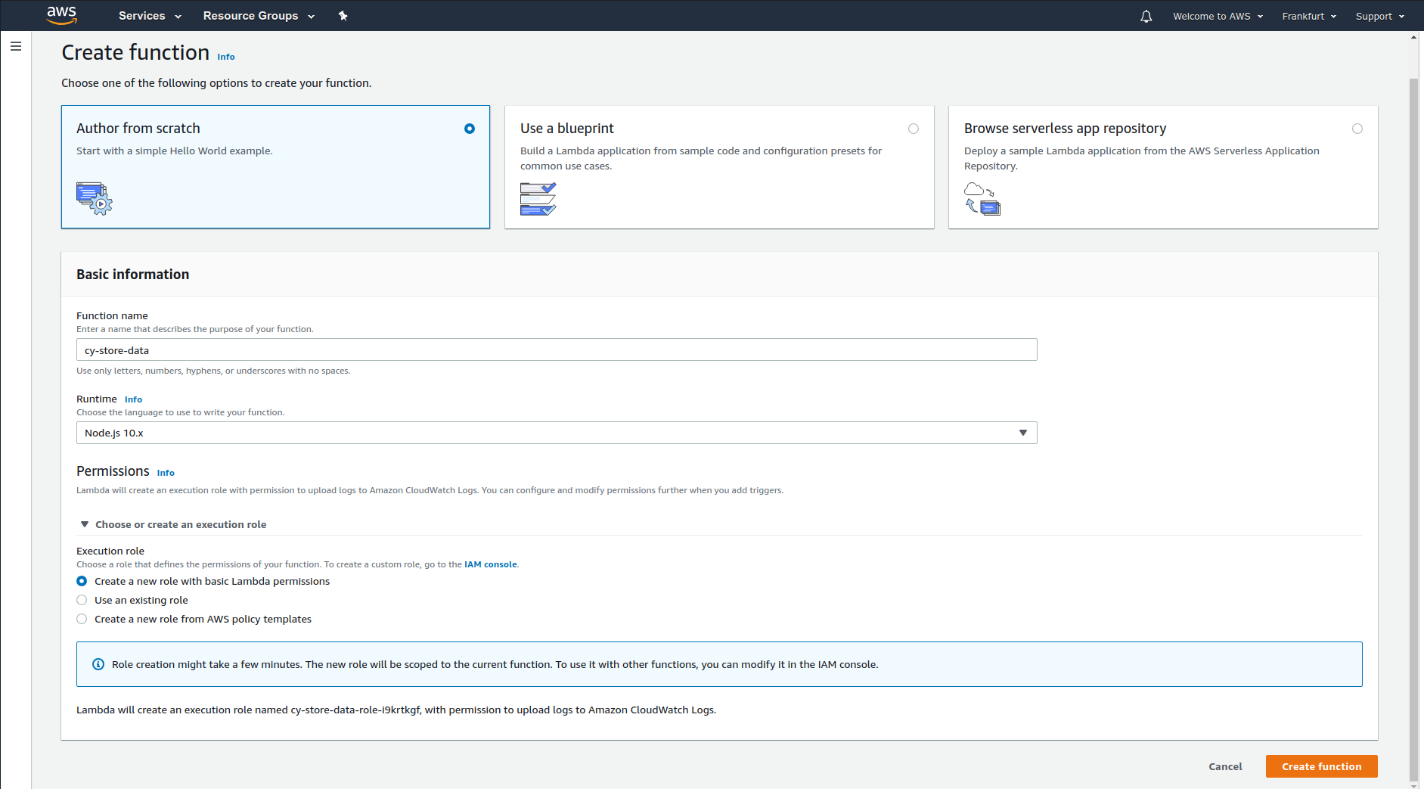Open the hamburger side navigation menu
Viewport: 1424px width, 789px height.
(16, 46)
